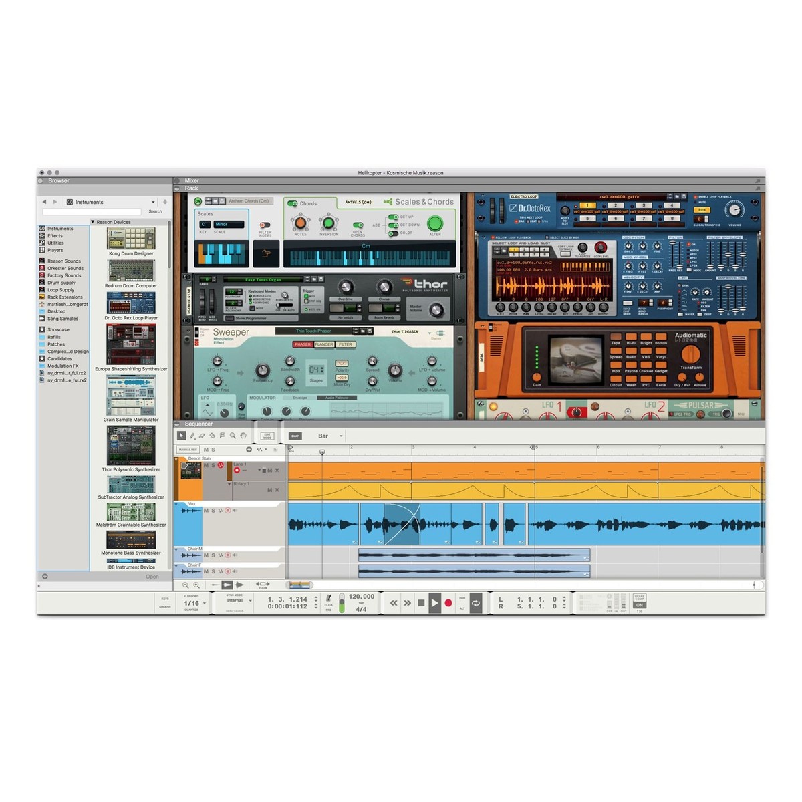Select Players in the browser sidebar
This screenshot has width=802, height=802.
55,250
